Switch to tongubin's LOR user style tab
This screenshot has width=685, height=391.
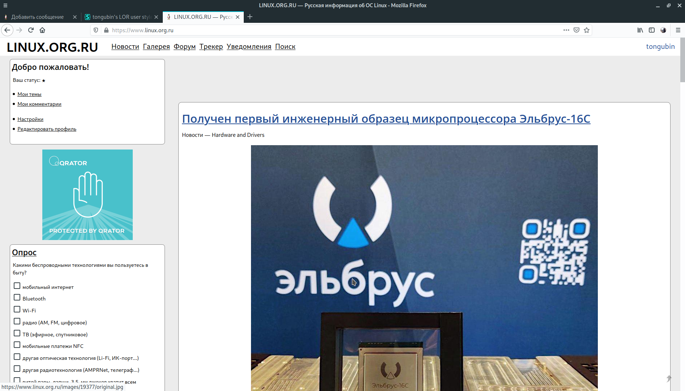[x=122, y=17]
